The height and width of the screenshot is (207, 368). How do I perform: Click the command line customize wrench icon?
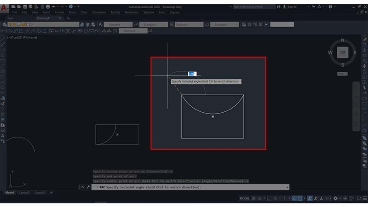pyautogui.click(x=88, y=187)
